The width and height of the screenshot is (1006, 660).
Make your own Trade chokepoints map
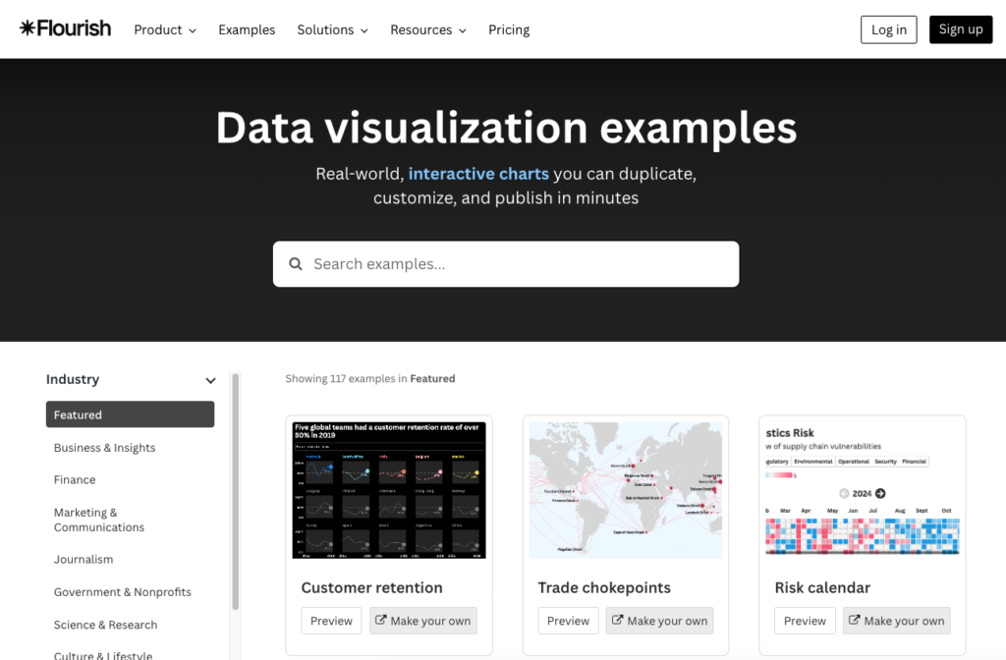[659, 621]
